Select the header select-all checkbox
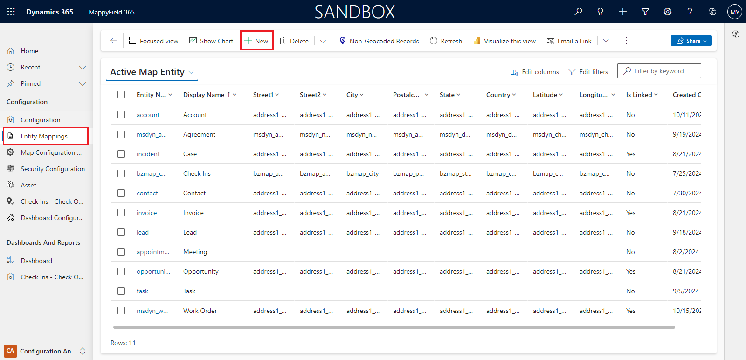The height and width of the screenshot is (360, 746). pyautogui.click(x=121, y=95)
